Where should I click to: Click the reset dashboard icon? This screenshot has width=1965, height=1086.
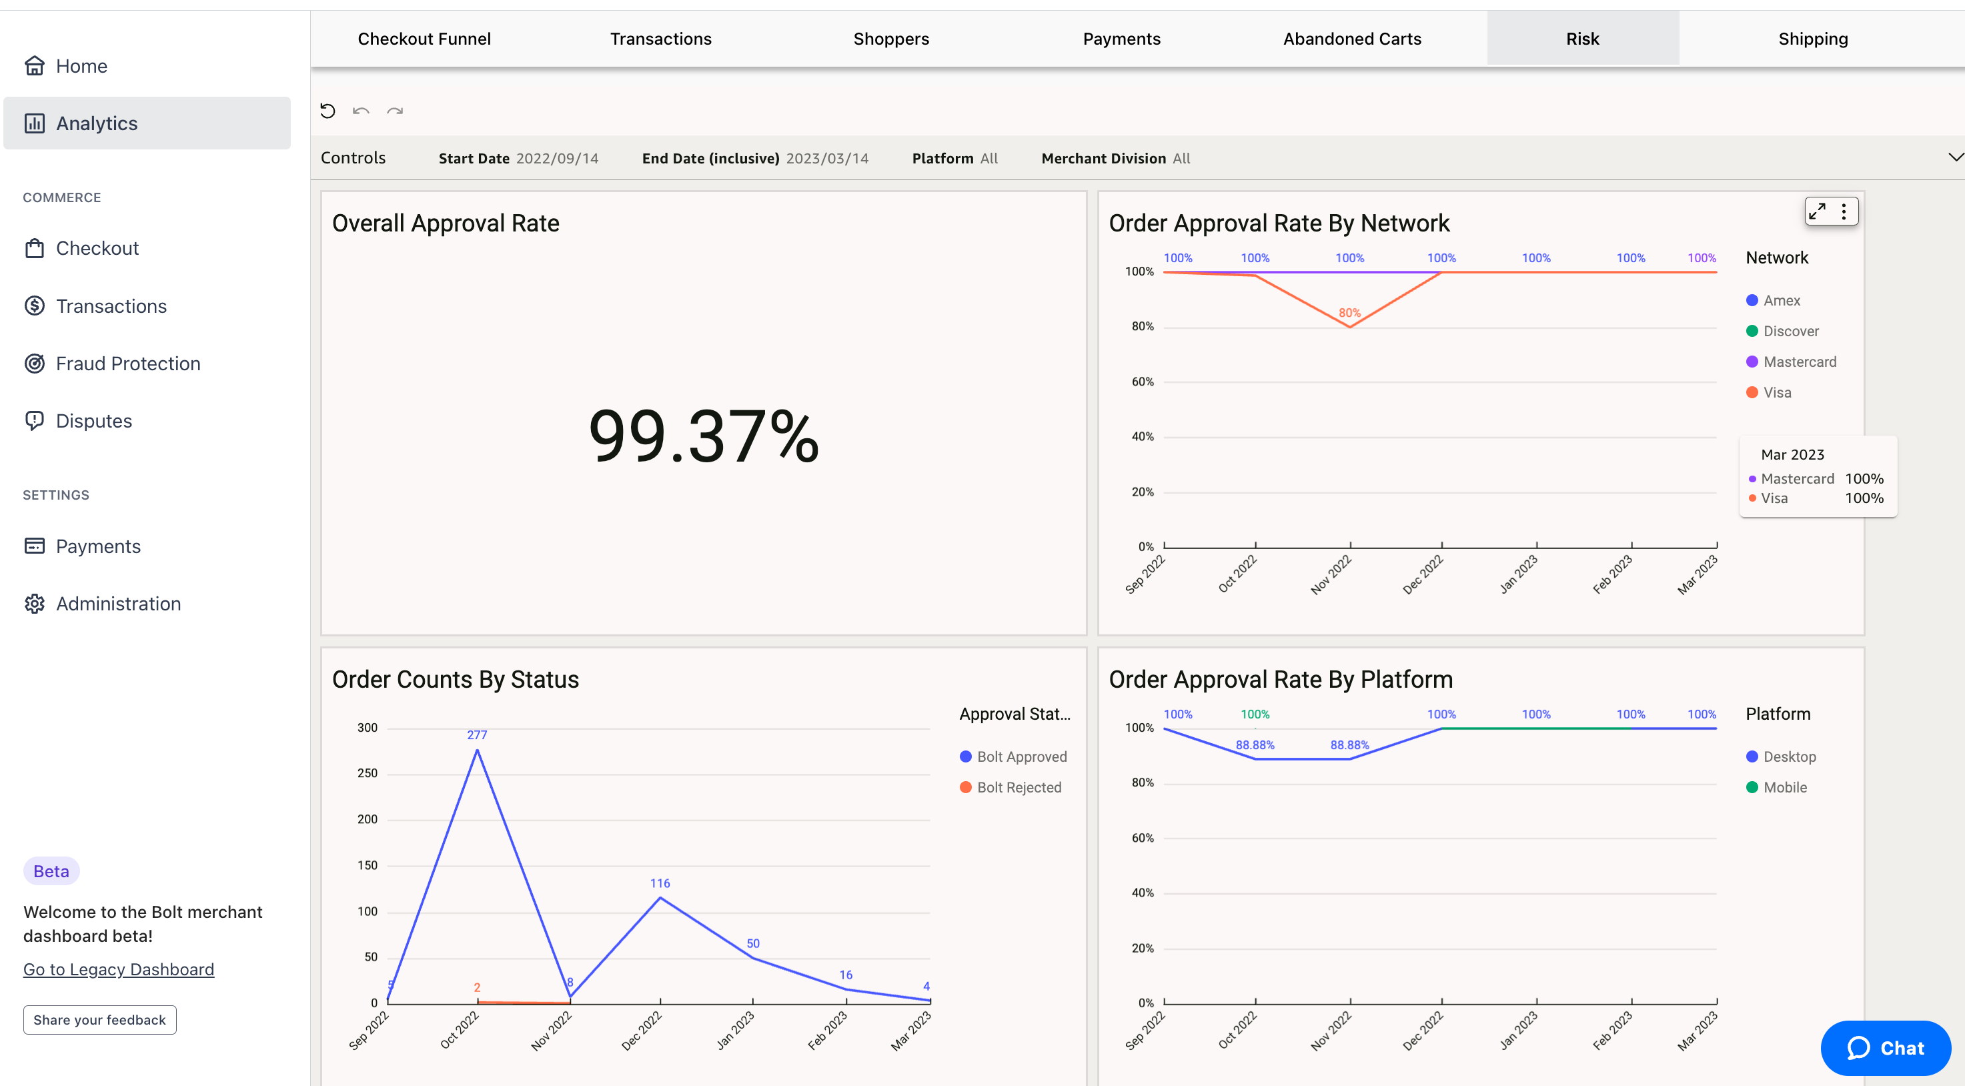[x=328, y=111]
